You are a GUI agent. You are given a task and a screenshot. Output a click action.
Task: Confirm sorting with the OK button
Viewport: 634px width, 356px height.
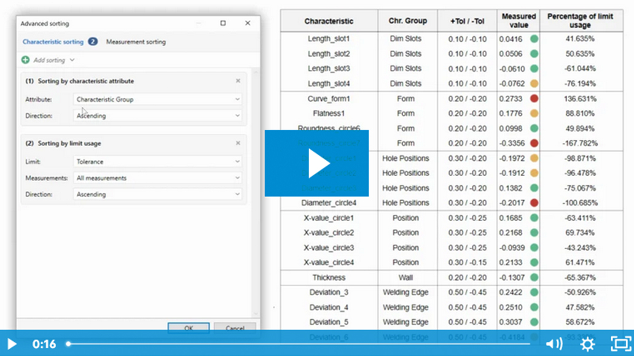[x=189, y=328]
